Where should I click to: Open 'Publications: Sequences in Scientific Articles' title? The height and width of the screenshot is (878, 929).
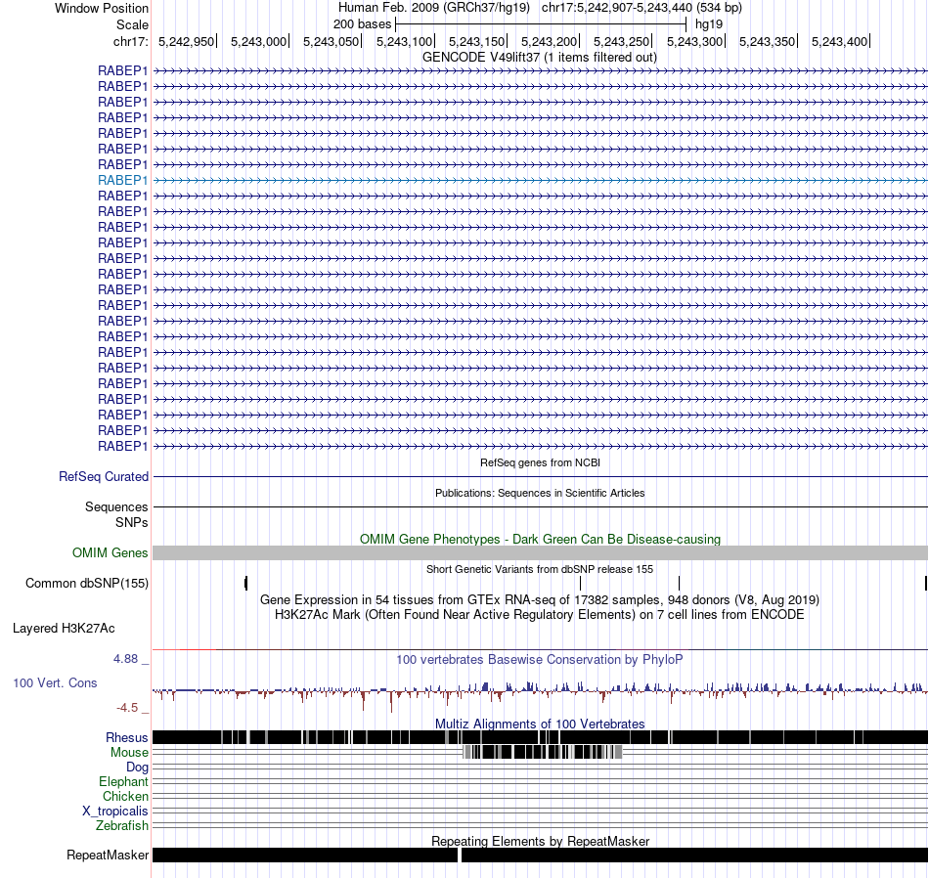point(540,493)
